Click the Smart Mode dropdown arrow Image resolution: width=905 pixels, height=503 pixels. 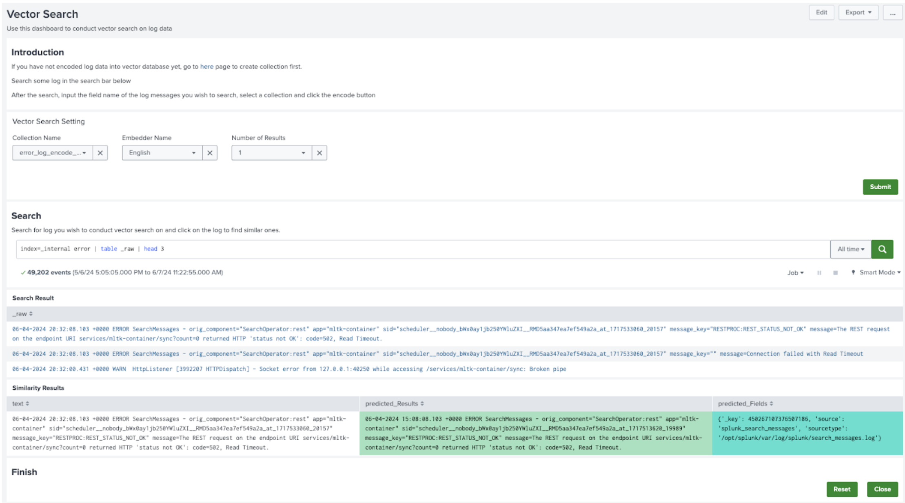coord(898,272)
